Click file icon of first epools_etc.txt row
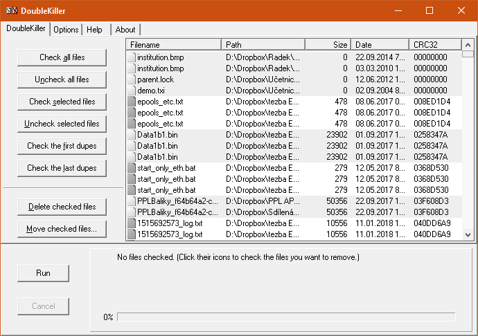 [x=132, y=102]
